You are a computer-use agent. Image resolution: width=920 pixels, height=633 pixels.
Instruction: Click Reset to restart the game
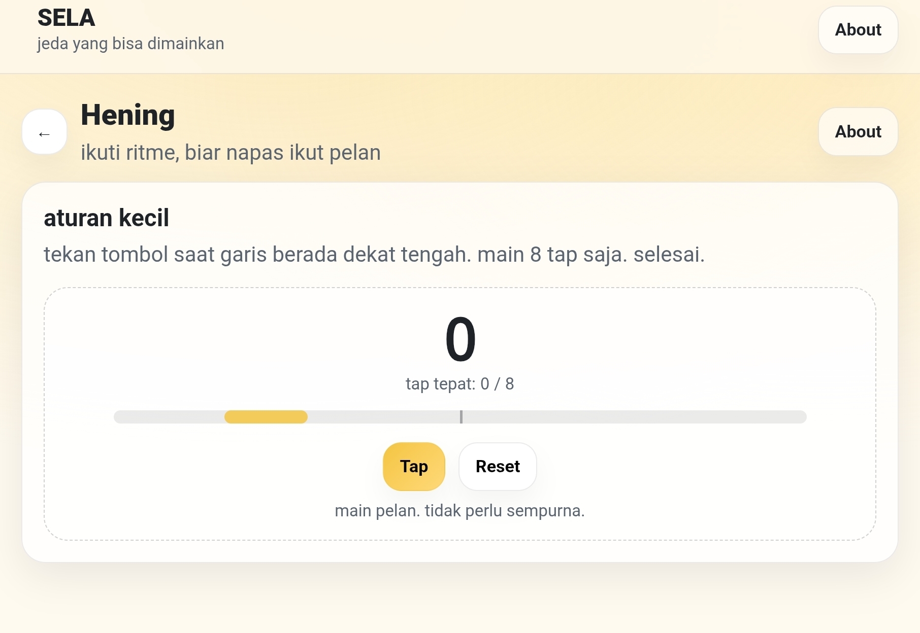[x=497, y=466]
